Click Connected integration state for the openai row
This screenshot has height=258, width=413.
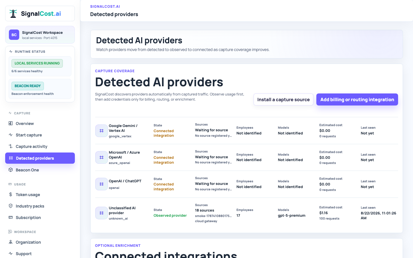click(164, 187)
